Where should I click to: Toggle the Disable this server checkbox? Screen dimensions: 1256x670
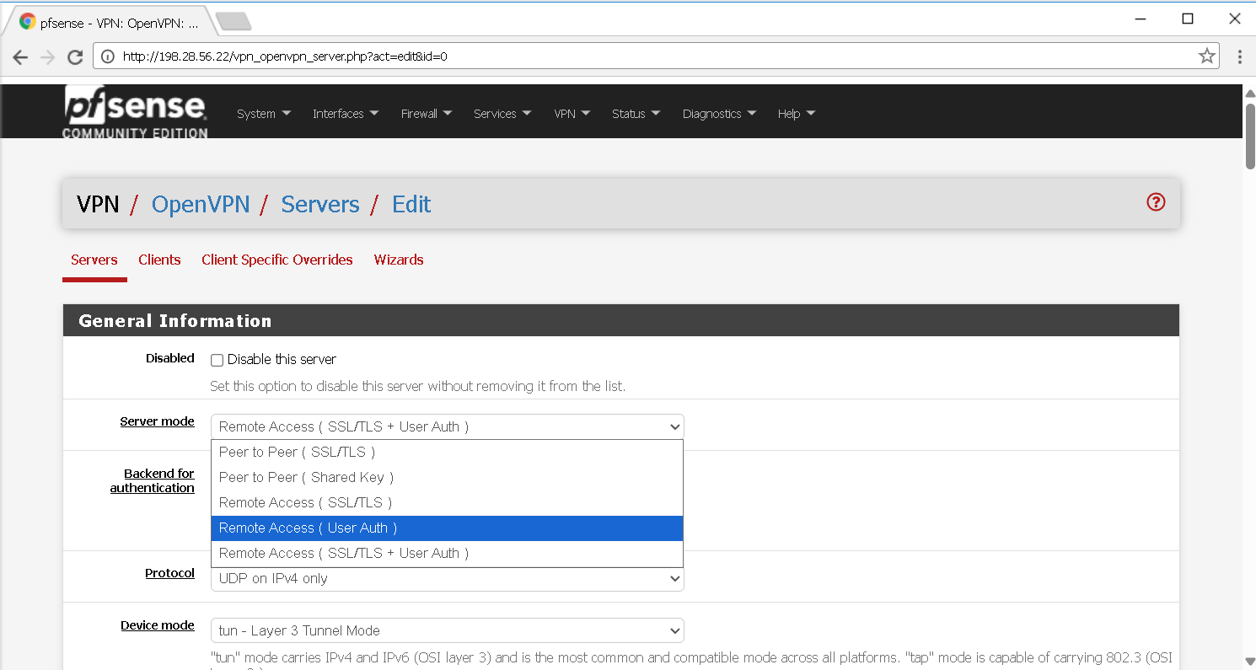coord(217,360)
